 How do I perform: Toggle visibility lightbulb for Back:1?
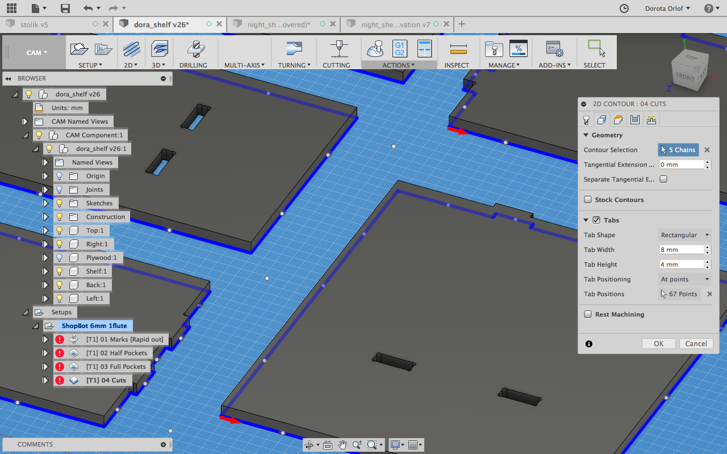point(60,285)
